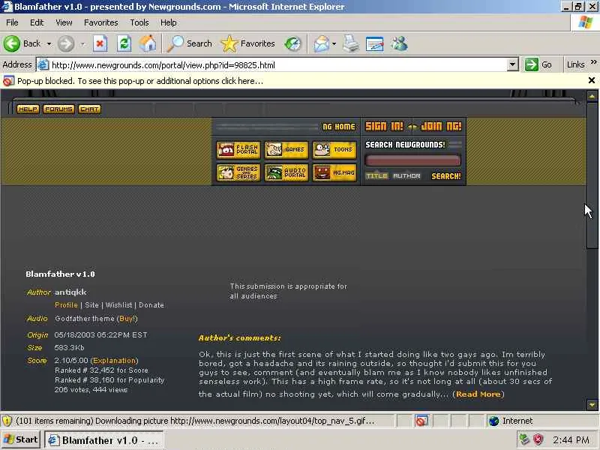Screen dimensions: 600x450
Task: Click the Flash Portal nav button
Action: coord(238,149)
